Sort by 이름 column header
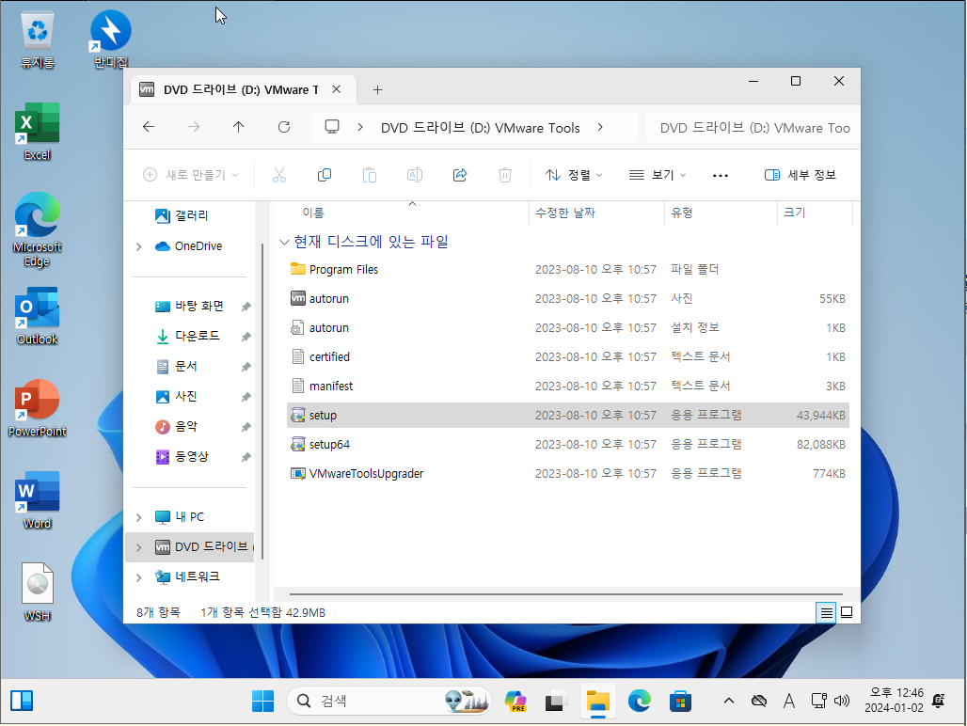The image size is (967, 726). (313, 213)
